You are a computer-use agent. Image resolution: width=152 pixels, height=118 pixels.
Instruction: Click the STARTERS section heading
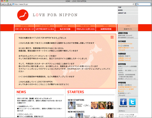[76, 92]
